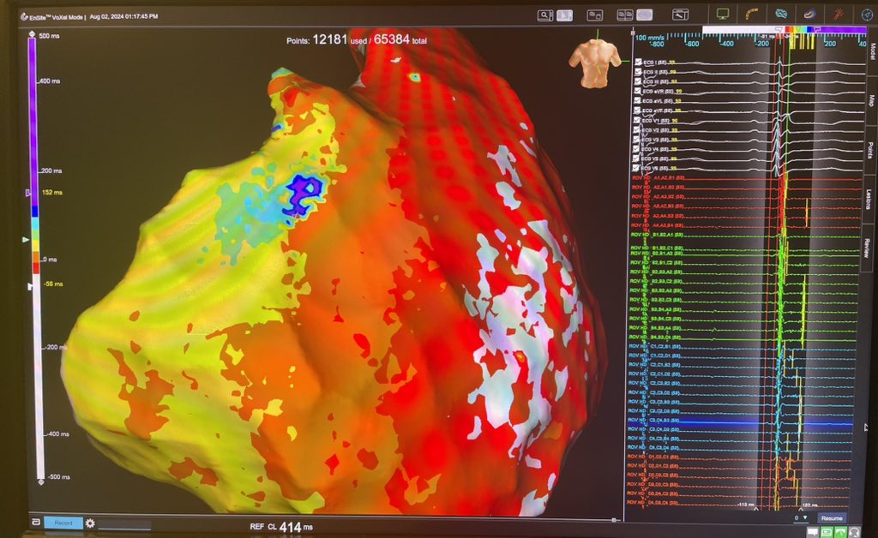Click the green triangle marker on color scale
The width and height of the screenshot is (878, 538).
pyautogui.click(x=26, y=239)
